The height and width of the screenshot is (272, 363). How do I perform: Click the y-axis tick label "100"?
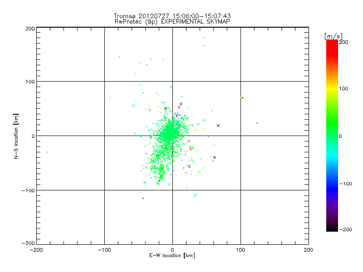(30, 82)
